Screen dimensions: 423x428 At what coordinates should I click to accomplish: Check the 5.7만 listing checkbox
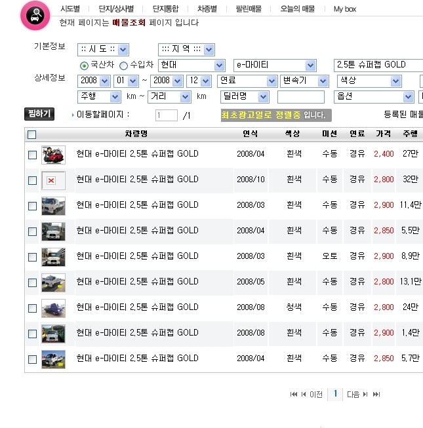[33, 359]
